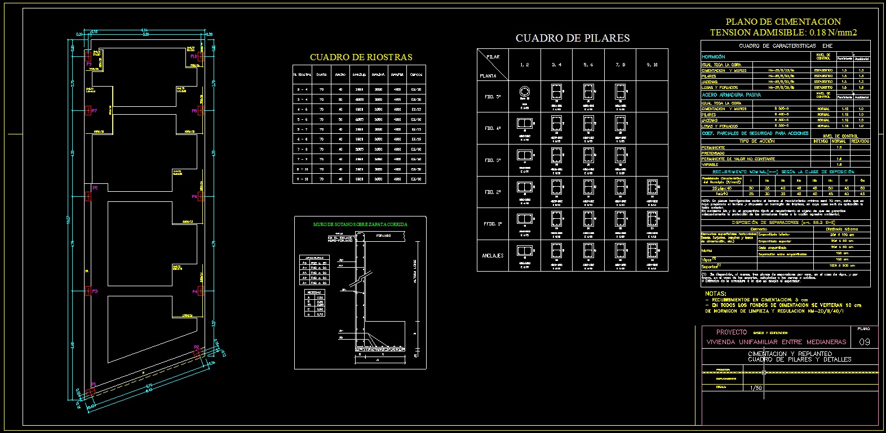Select MURO DE SOTANO SOBRE ZAPATA CORRIDA title
Image resolution: width=886 pixels, height=433 pixels.
(x=360, y=224)
